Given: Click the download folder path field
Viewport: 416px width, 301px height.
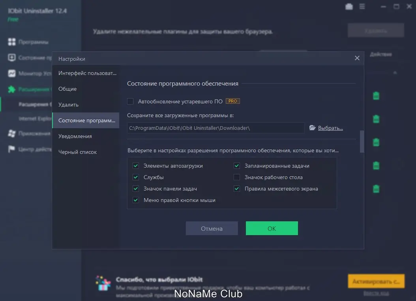Looking at the screenshot, I should (215, 128).
